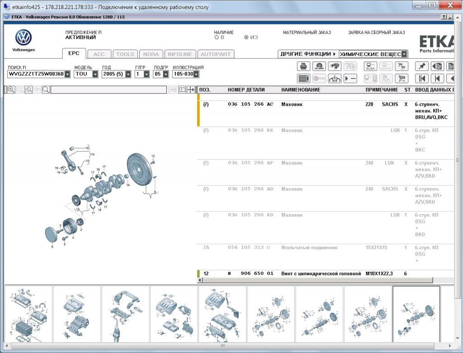Click the МАТЕРИАЛЬНЫЙ ЗАКАЗ label
This screenshot has width=463, height=353.
tap(307, 33)
